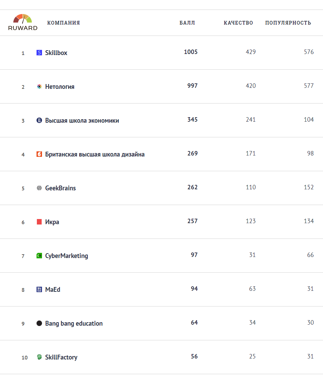This screenshot has height=381, width=323.
Task: Click the Нетология colorful logo icon
Action: tap(39, 86)
